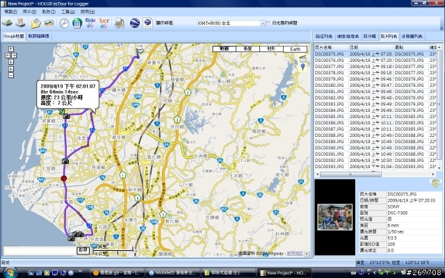
Task: Click the SONY manufacturer value field
Action: tap(414, 206)
